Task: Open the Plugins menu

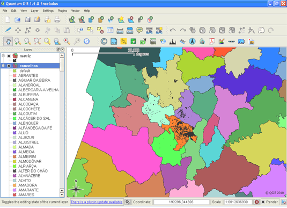Action: pyautogui.click(x=62, y=11)
